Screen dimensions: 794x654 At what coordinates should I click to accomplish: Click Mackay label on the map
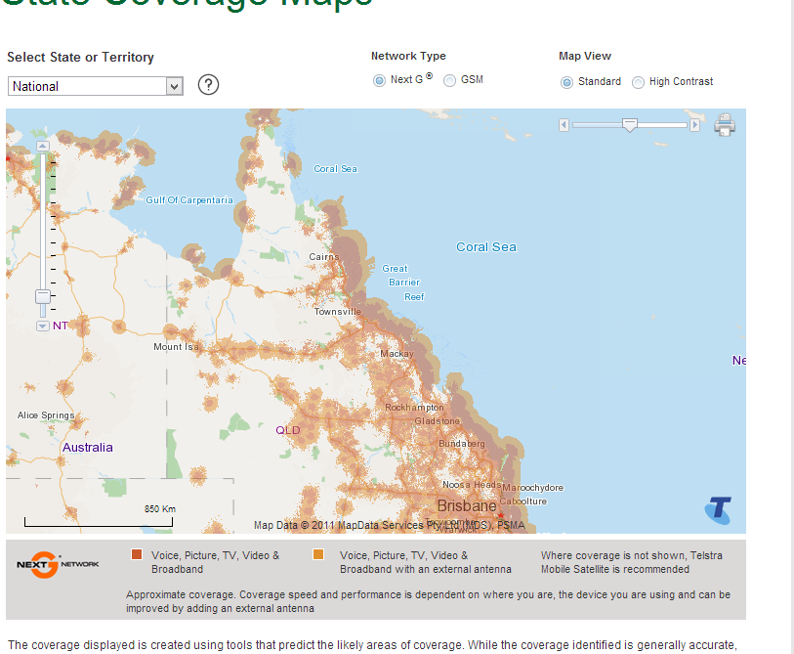pyautogui.click(x=397, y=354)
